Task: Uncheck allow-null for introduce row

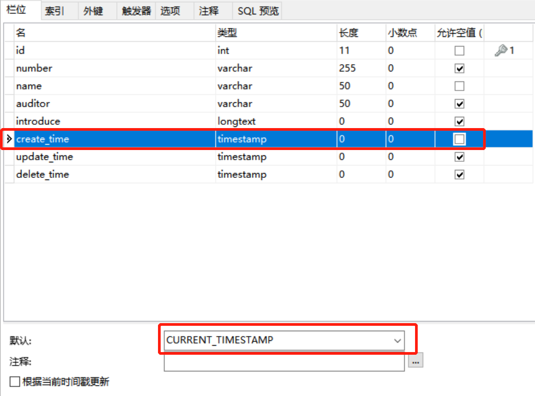Action: point(459,122)
